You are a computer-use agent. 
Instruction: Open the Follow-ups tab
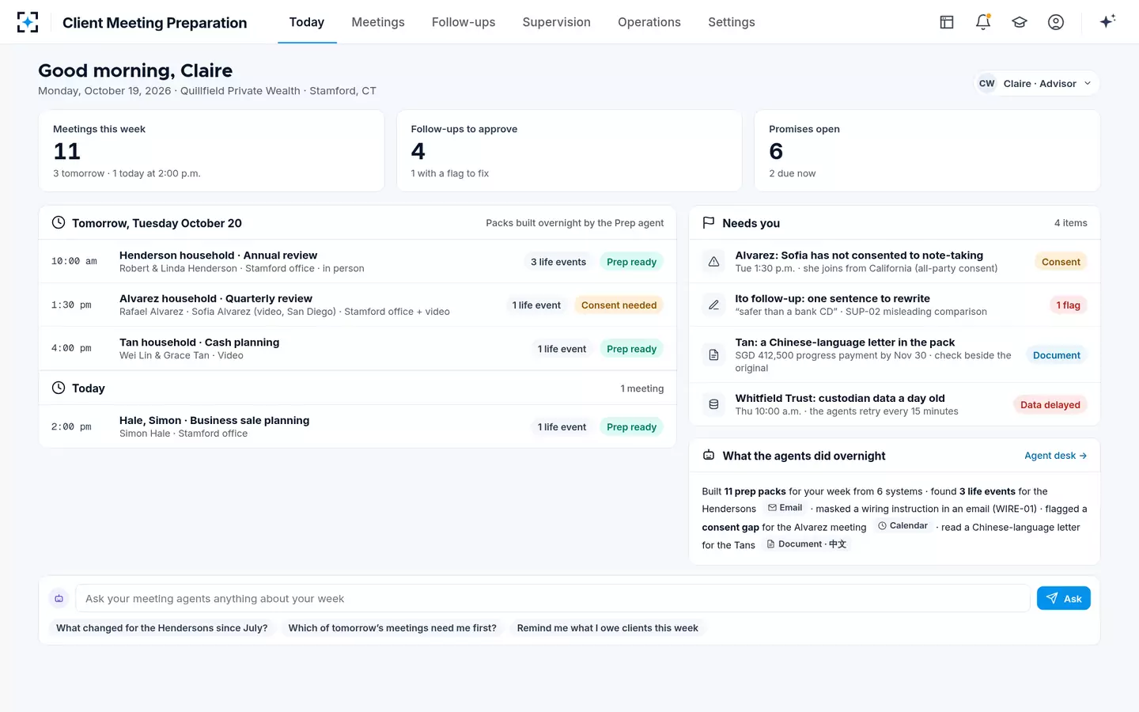[x=464, y=22]
